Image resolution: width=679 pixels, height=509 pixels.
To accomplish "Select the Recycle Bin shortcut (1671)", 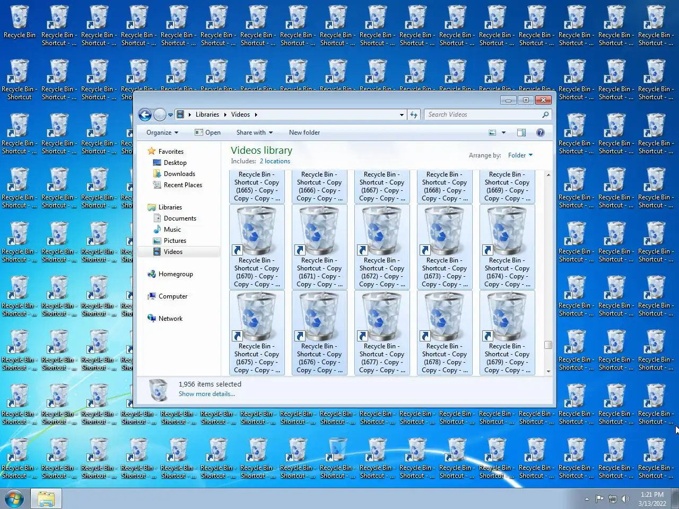I will click(x=319, y=247).
